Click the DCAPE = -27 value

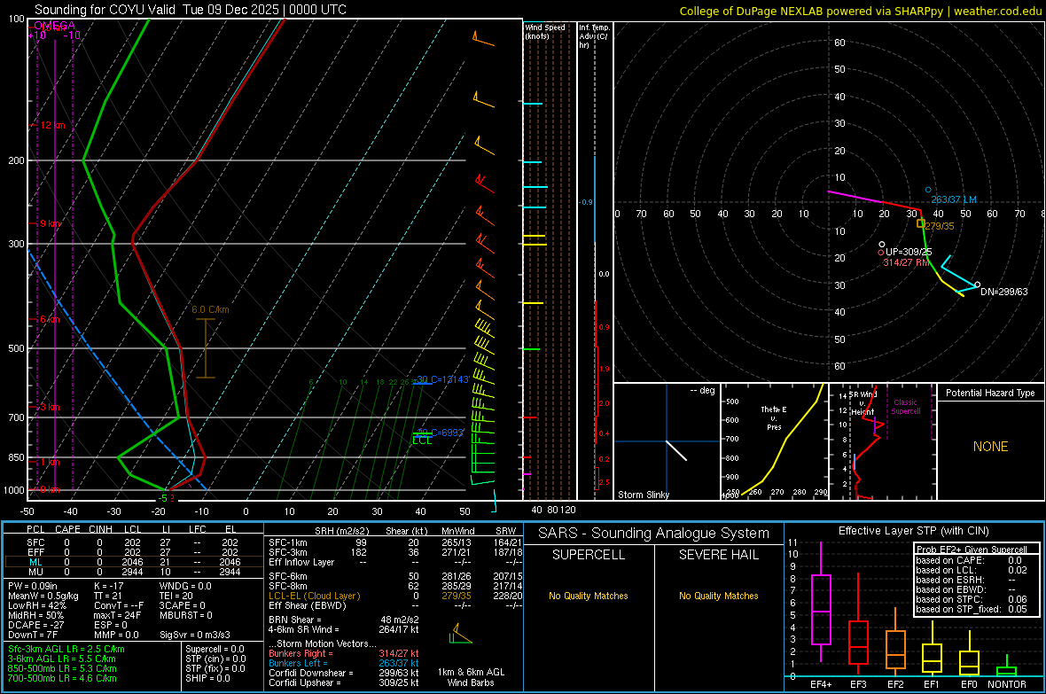click(37, 625)
